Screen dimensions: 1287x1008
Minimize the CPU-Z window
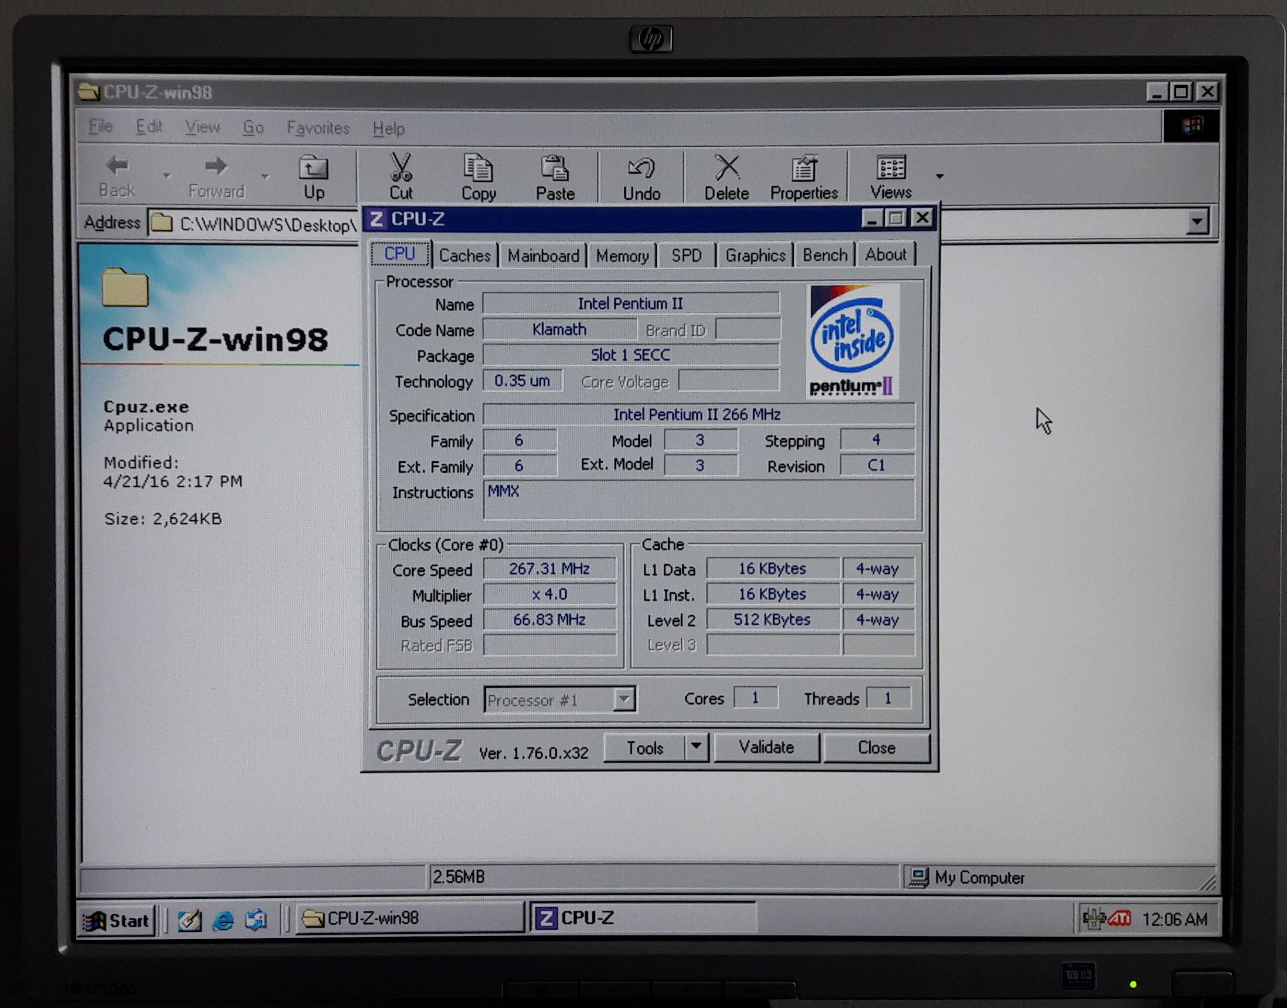pyautogui.click(x=872, y=218)
